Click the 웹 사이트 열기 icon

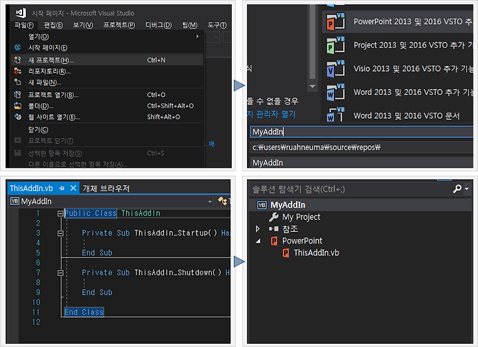pos(18,117)
